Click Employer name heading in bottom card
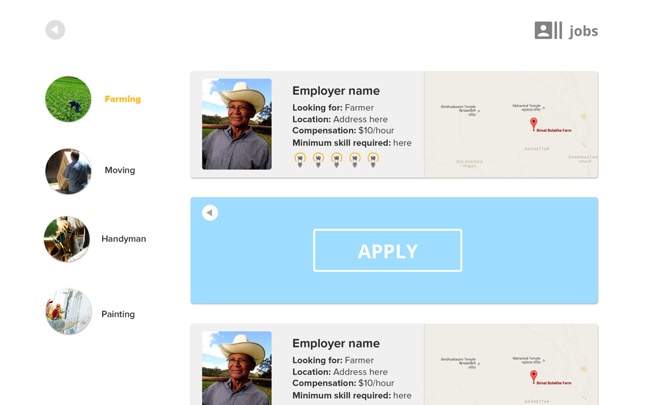The width and height of the screenshot is (672, 405). (336, 343)
